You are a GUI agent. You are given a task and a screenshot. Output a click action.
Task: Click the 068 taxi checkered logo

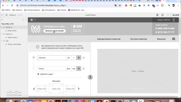click(36, 29)
